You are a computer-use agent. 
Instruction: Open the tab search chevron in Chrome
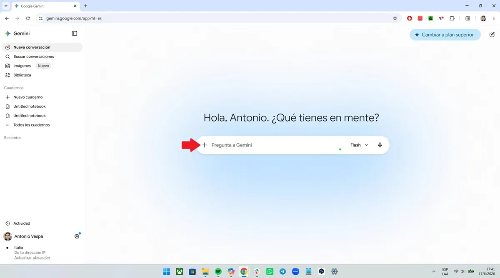tap(6, 6)
